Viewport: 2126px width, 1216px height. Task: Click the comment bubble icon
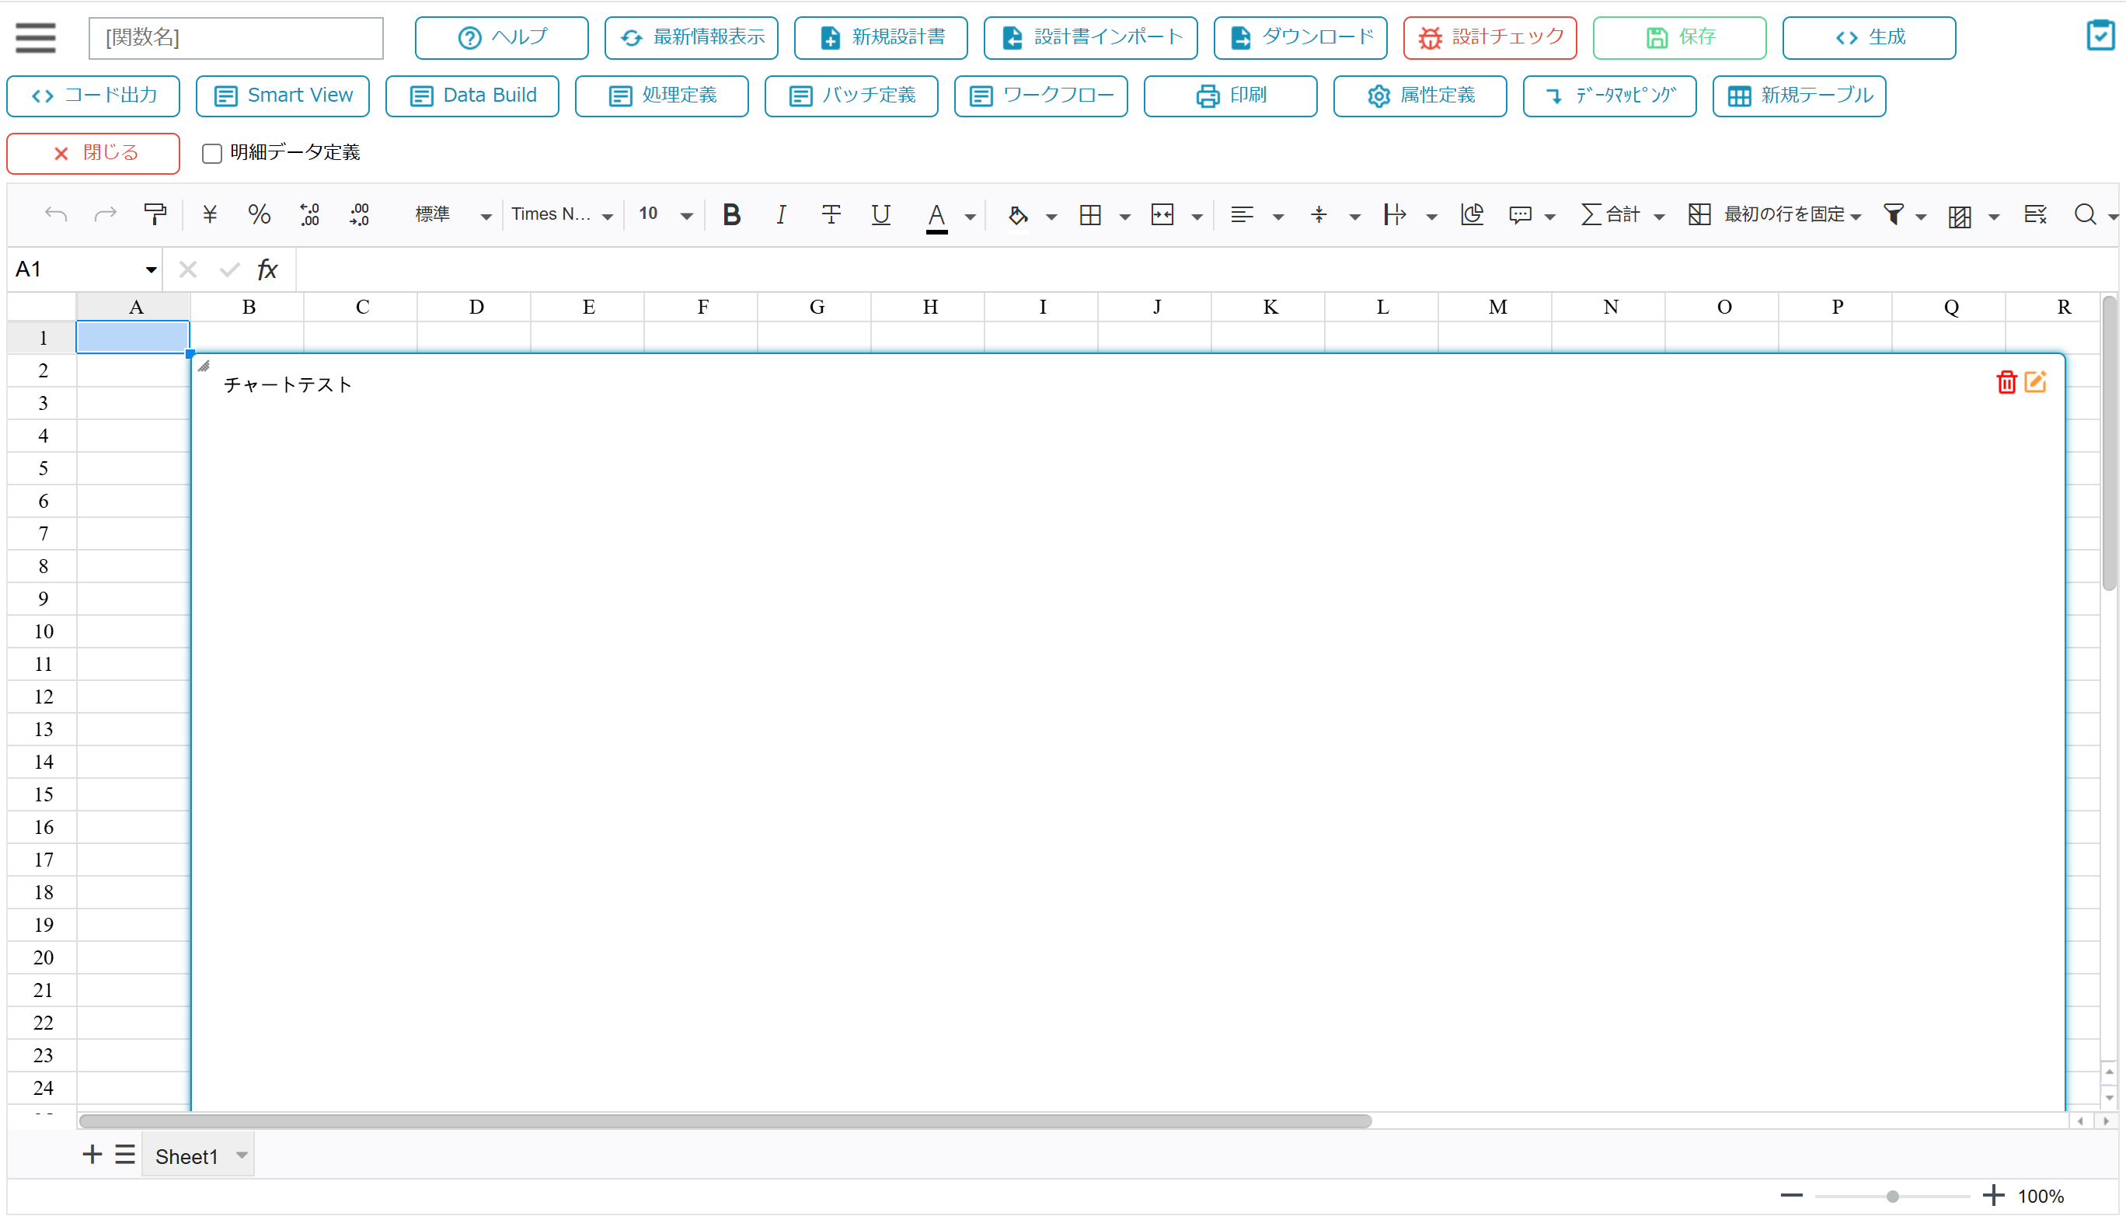click(1520, 214)
